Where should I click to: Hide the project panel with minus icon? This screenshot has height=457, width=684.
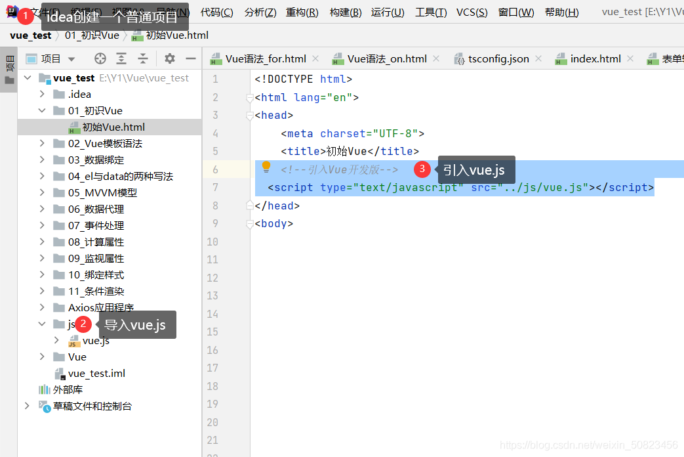191,58
